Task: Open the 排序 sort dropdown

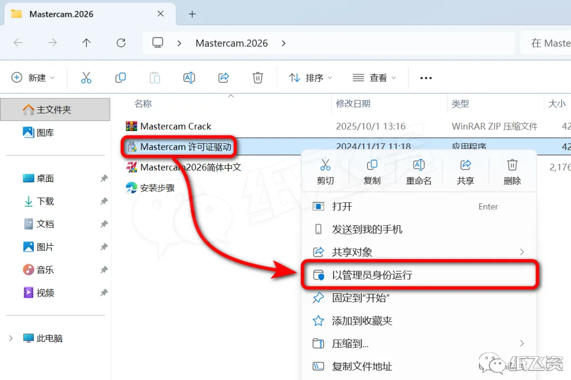Action: (310, 78)
